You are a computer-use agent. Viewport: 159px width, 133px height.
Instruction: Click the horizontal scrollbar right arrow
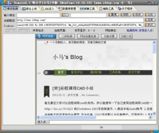pos(150,117)
